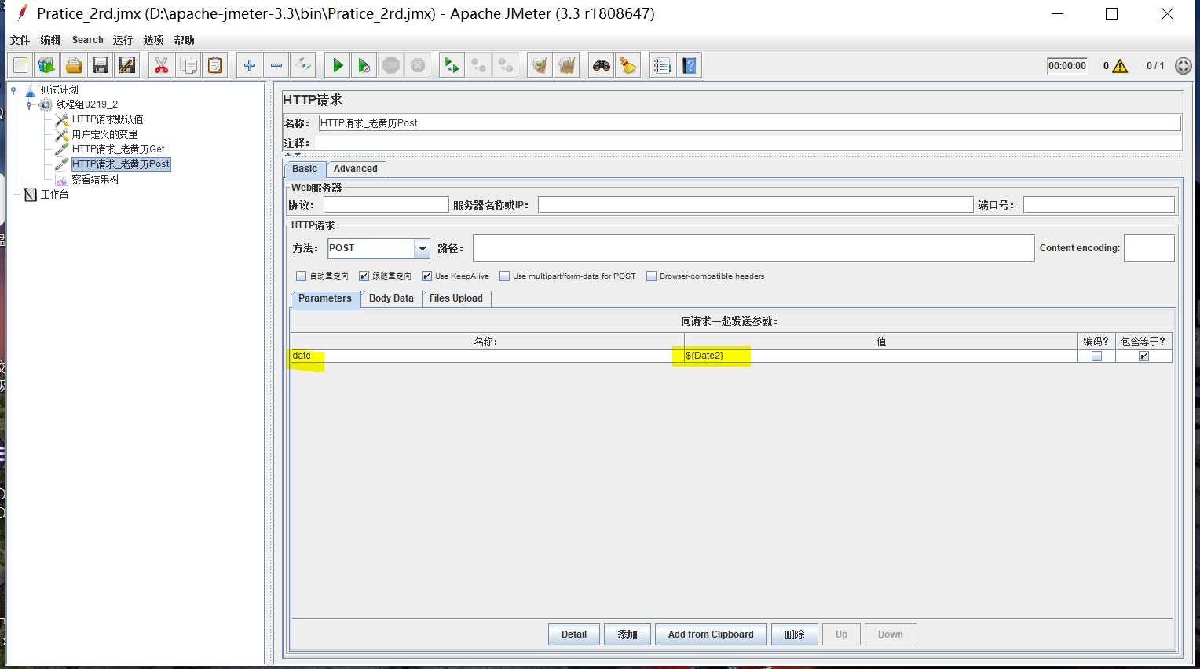Enable Browser-compatible headers checkbox

(x=651, y=276)
